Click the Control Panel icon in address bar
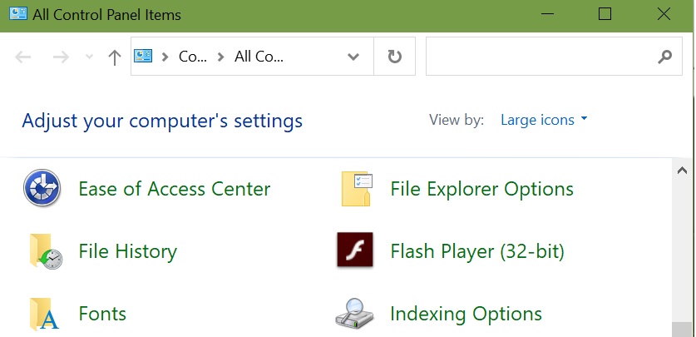This screenshot has height=337, width=696. pyautogui.click(x=143, y=56)
